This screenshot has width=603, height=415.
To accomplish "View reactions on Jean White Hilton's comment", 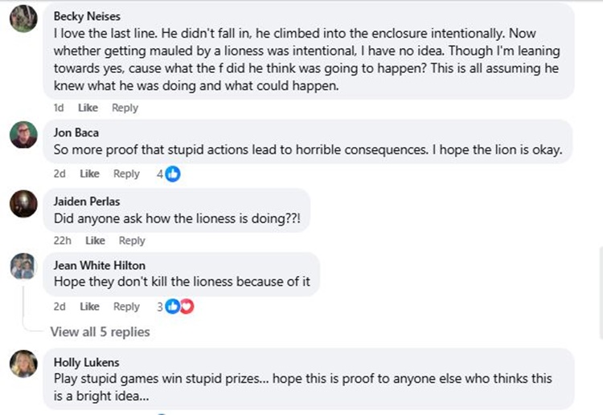I will point(181,307).
